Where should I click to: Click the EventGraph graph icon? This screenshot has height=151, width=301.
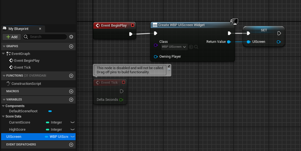9,54
